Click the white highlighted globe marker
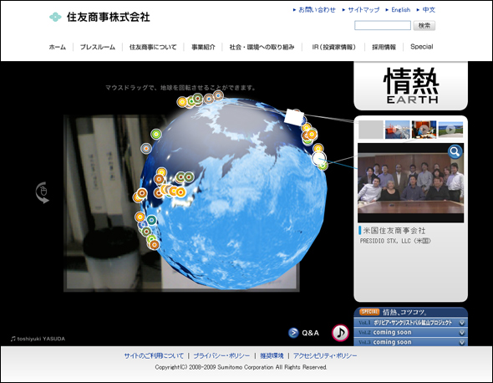Screen dimensions: 493x383 coord(319,158)
